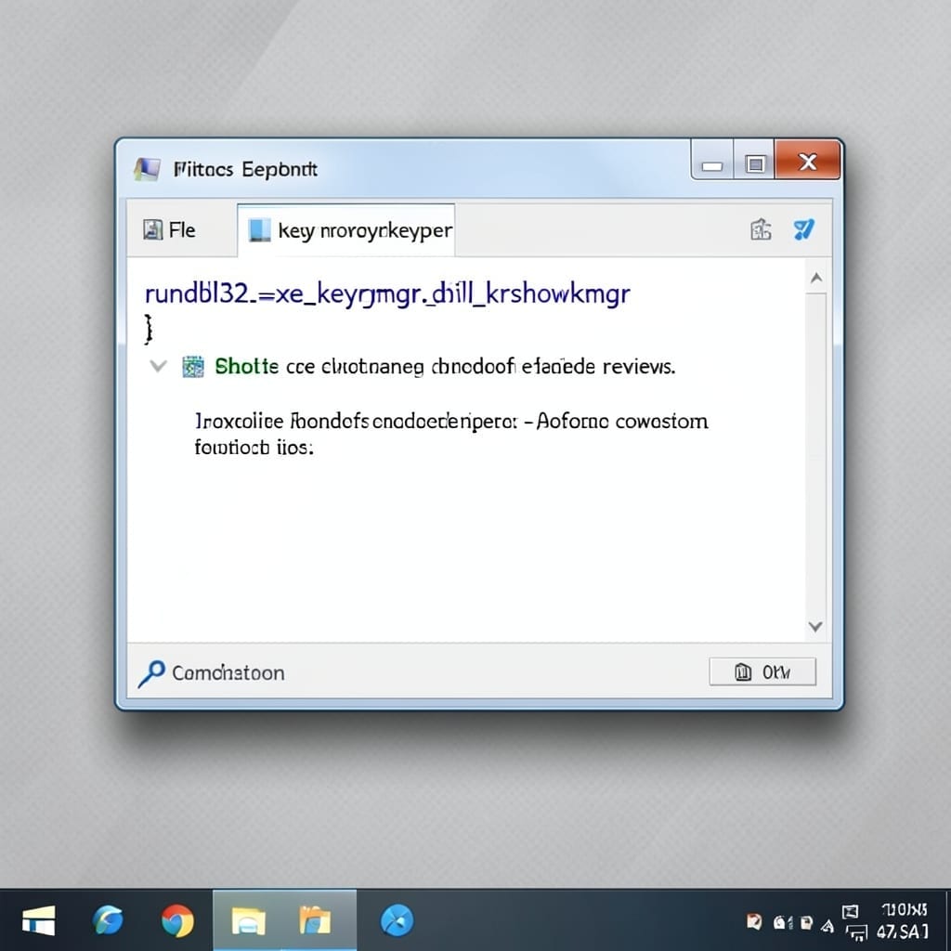Click the green grid icon beside Shotte

(x=193, y=366)
